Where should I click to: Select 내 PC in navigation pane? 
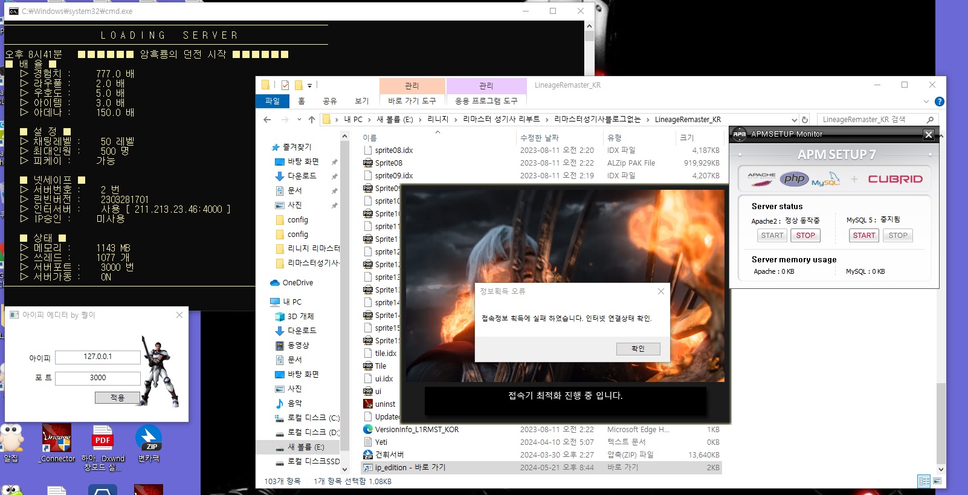click(292, 302)
